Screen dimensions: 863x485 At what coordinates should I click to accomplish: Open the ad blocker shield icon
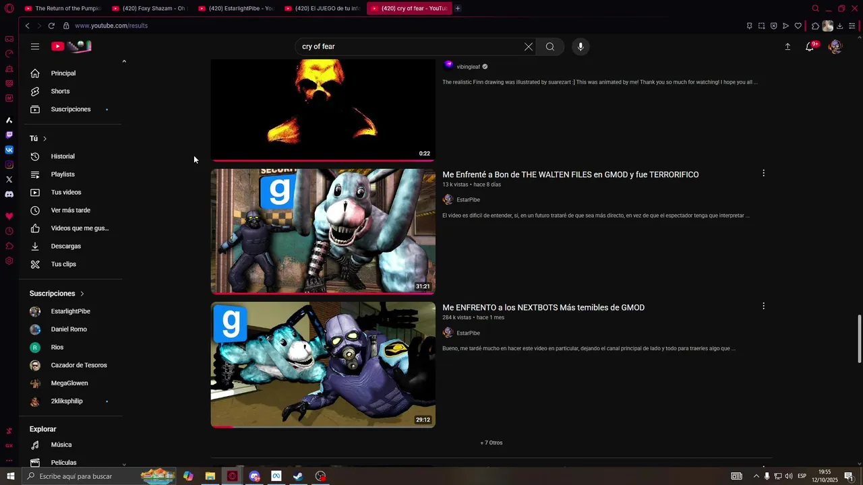pos(773,26)
